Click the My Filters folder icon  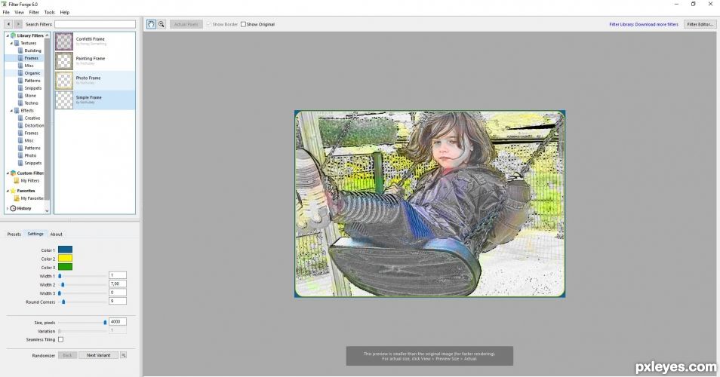(17, 181)
